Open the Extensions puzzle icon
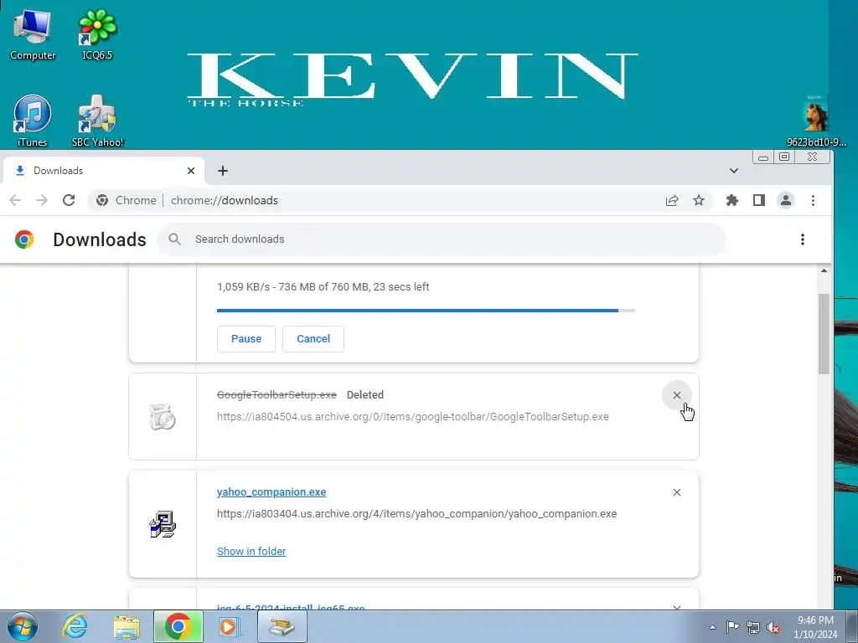Viewport: 858px width, 643px height. coord(732,200)
